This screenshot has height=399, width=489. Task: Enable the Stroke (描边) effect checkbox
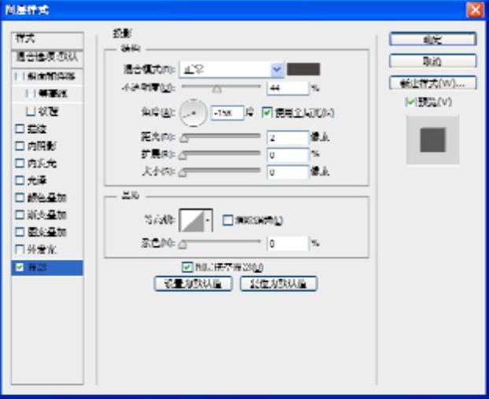(20, 128)
